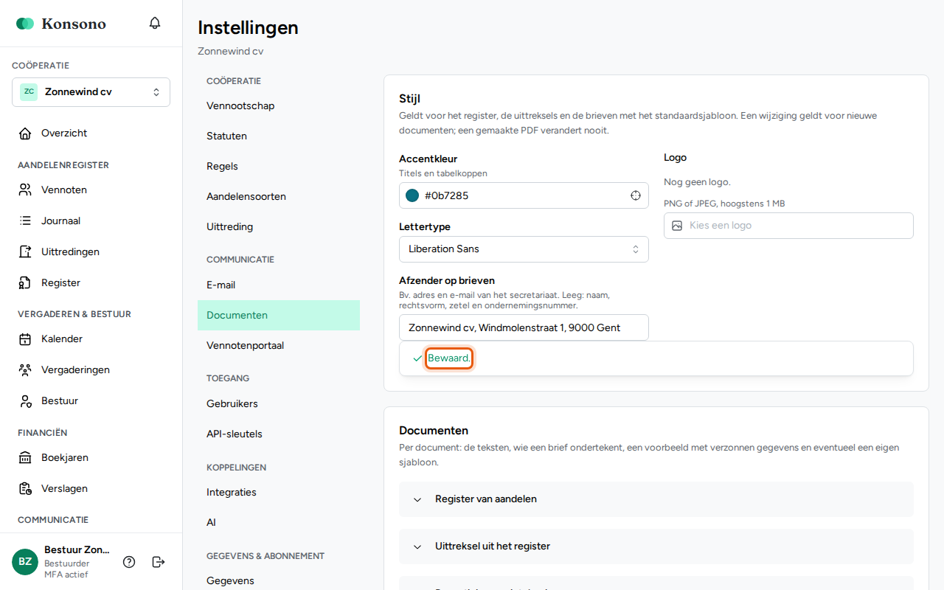Image resolution: width=944 pixels, height=590 pixels.
Task: Click the Kies een logo file field
Action: tap(788, 226)
